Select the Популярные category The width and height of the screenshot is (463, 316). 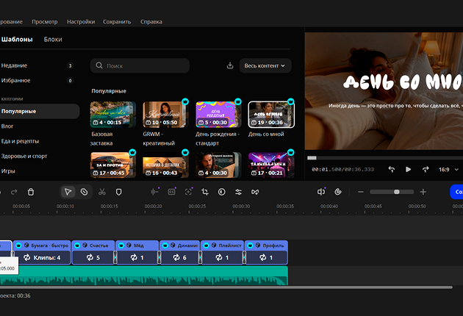[x=39, y=112]
